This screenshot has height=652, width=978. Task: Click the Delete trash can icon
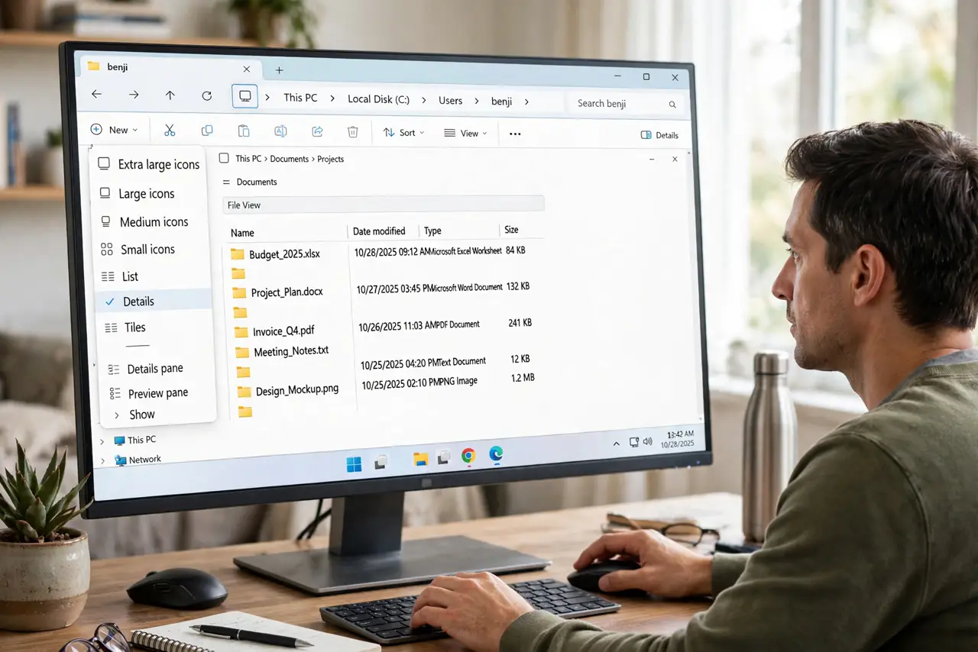tap(353, 132)
